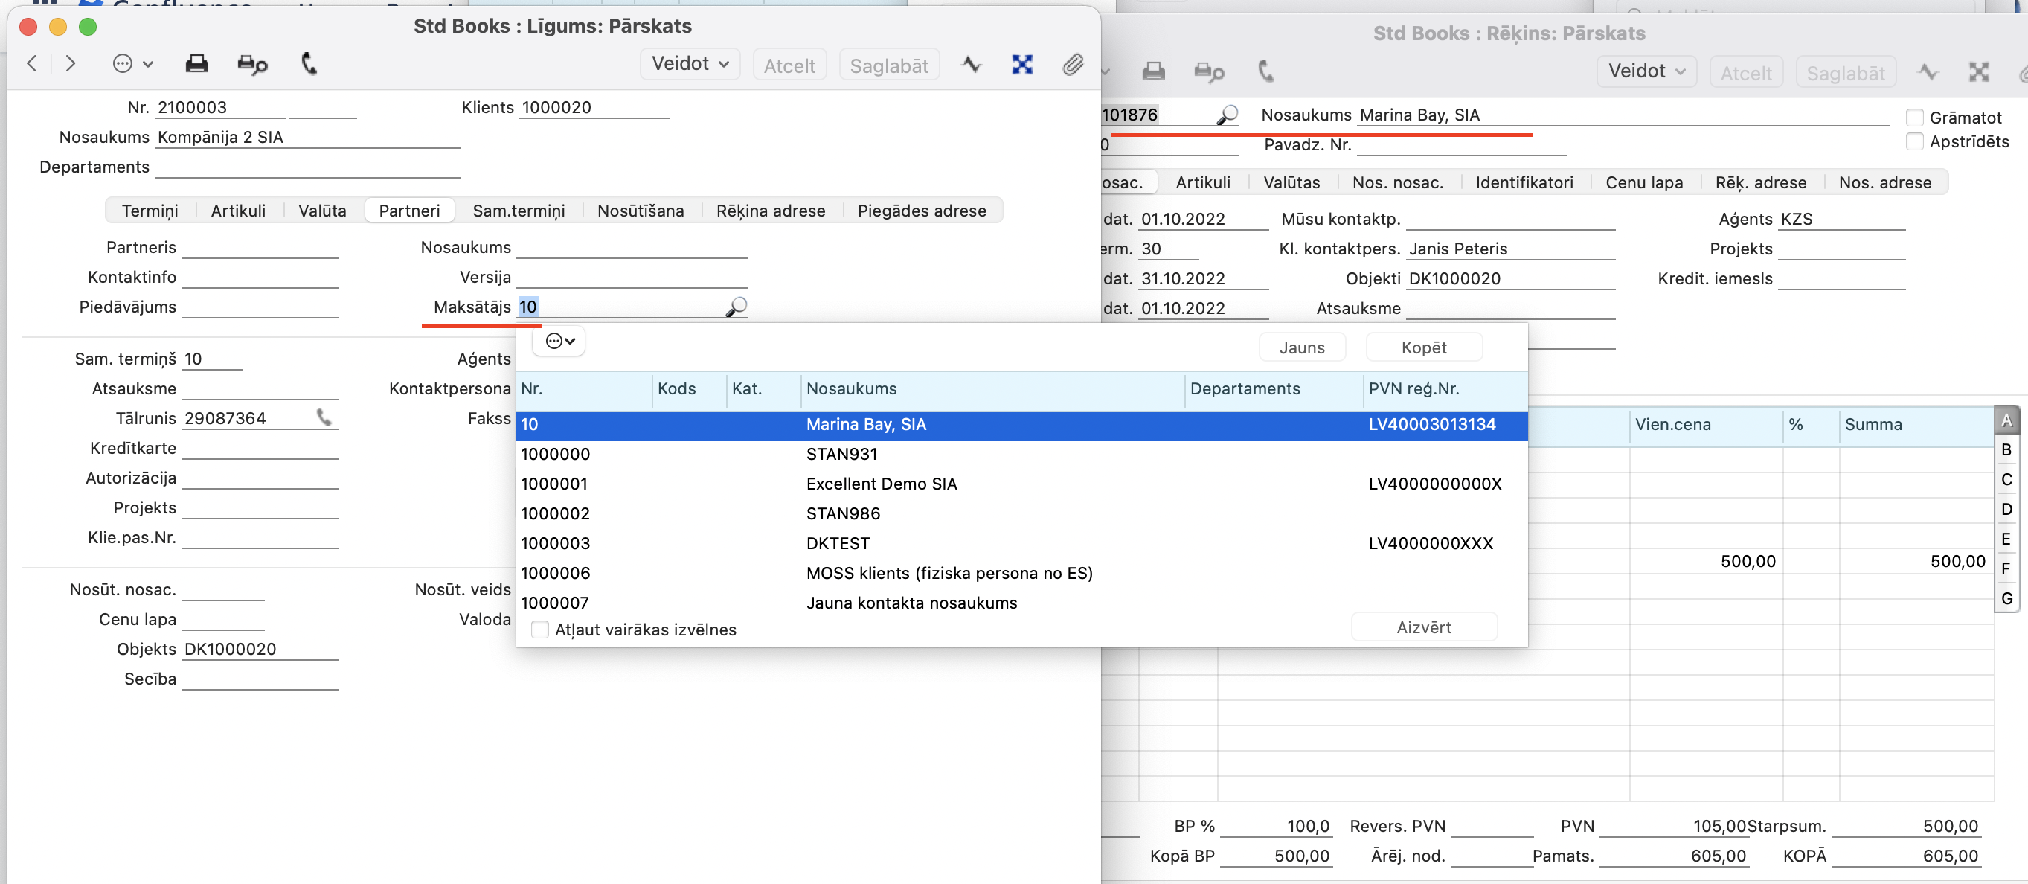Screen dimensions: 2028x884
Task: Select the Excellent Demo SIA row
Action: click(x=881, y=484)
